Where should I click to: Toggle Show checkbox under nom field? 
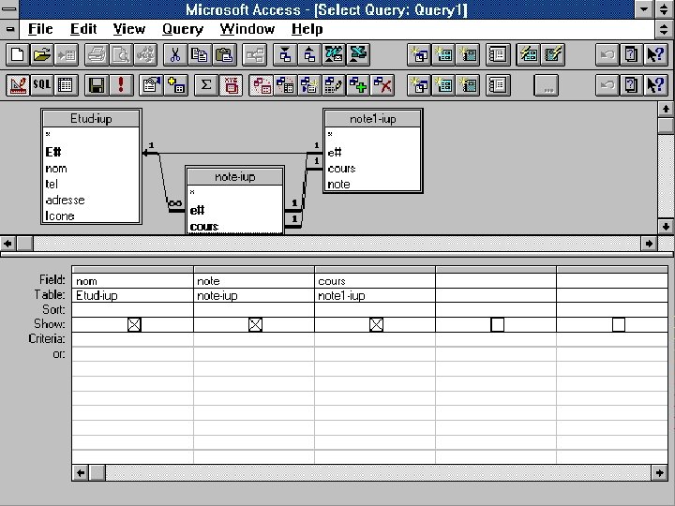[134, 324]
